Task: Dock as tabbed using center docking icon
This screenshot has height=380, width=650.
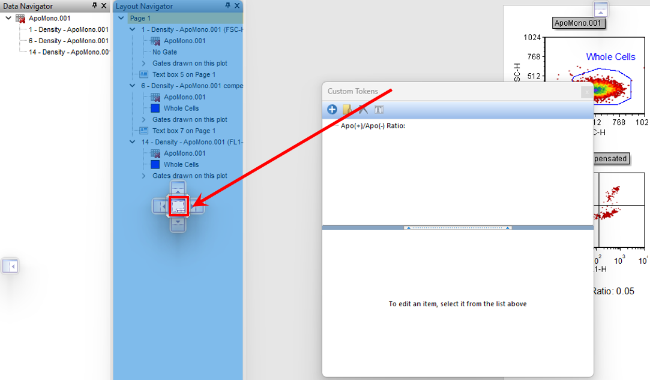Action: (x=179, y=206)
